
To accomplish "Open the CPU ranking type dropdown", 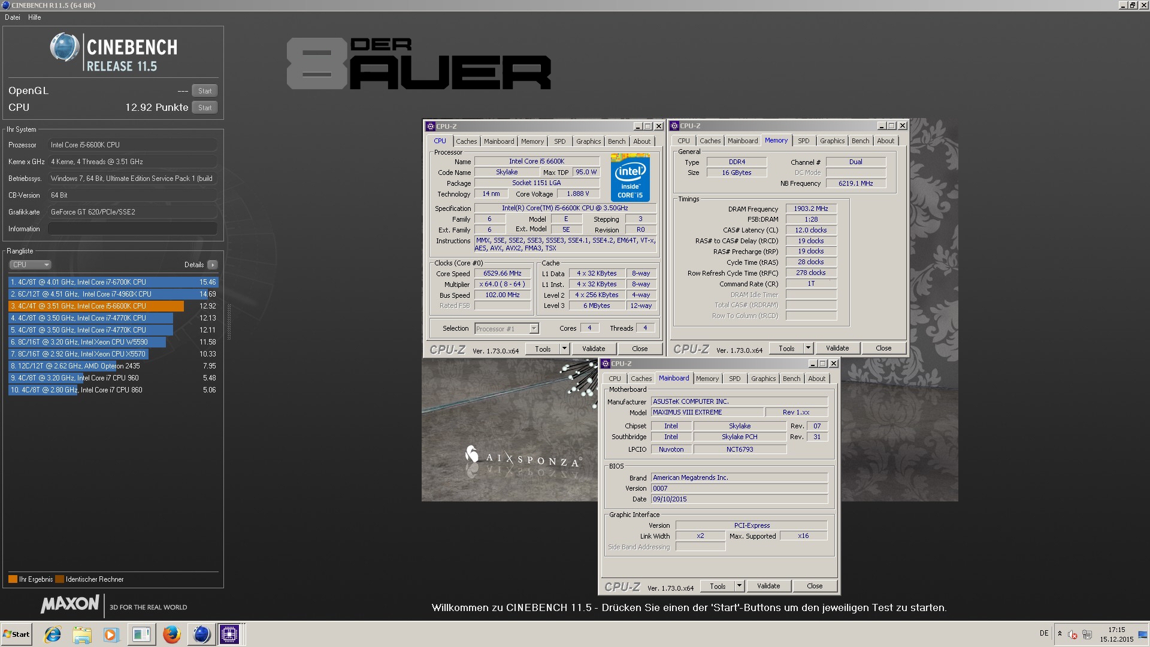I will point(30,265).
